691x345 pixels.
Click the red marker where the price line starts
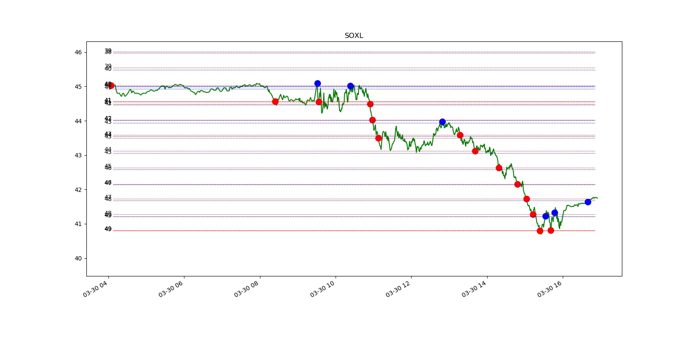pos(111,85)
